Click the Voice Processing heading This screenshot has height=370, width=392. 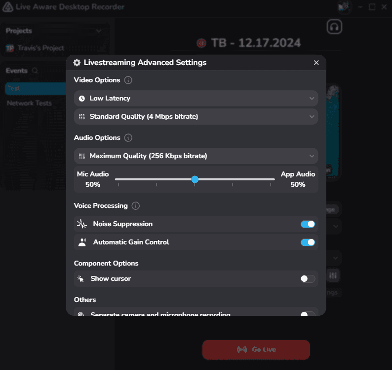101,205
